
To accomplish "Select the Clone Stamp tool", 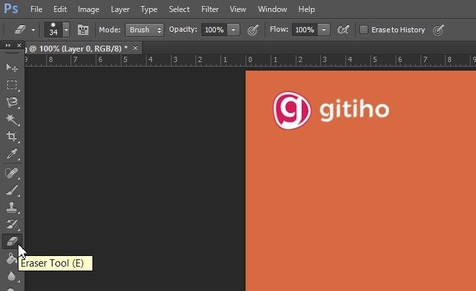I will coord(12,208).
